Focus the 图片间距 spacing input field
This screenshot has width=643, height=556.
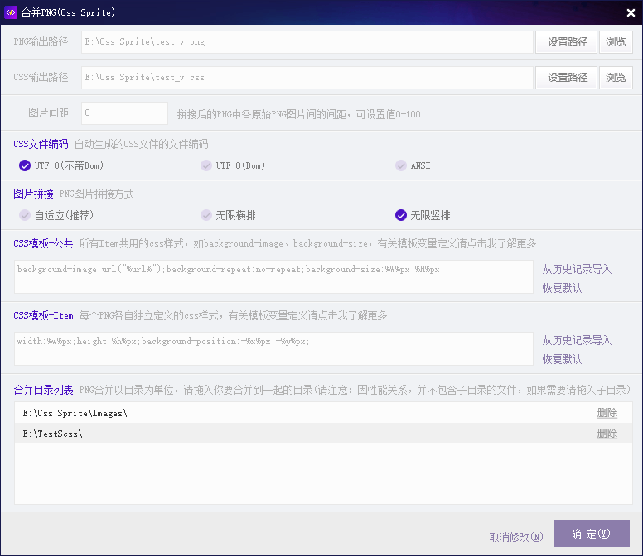point(124,113)
